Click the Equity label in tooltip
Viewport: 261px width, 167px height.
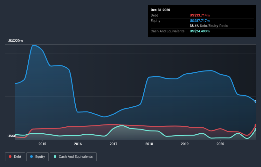tap(155, 21)
